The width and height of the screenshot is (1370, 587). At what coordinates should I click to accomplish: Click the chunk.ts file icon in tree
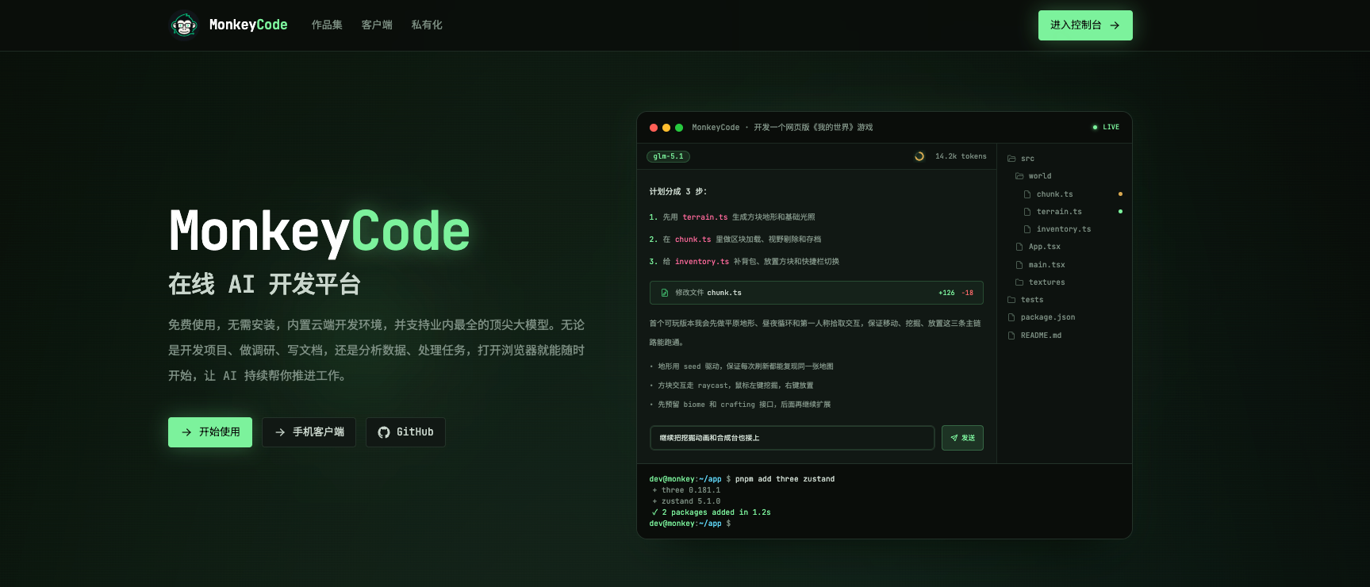pos(1027,194)
